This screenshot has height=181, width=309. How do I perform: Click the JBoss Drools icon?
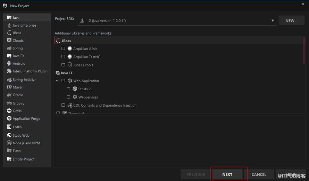click(x=69, y=65)
